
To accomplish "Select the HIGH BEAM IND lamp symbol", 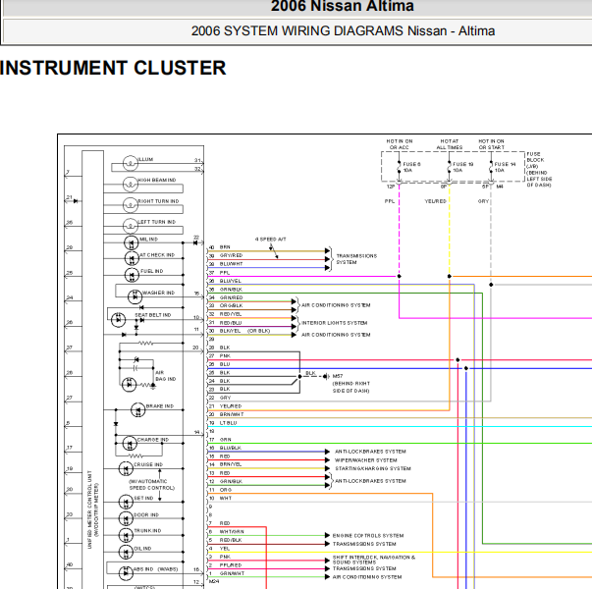I will pyautogui.click(x=130, y=183).
